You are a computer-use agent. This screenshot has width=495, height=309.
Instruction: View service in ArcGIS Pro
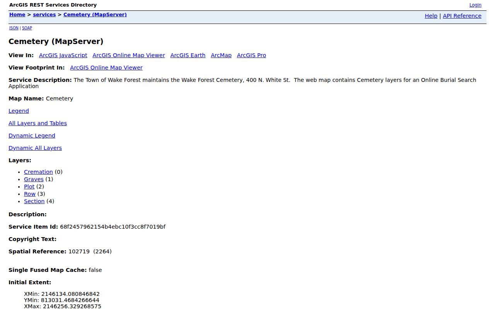pyautogui.click(x=251, y=55)
